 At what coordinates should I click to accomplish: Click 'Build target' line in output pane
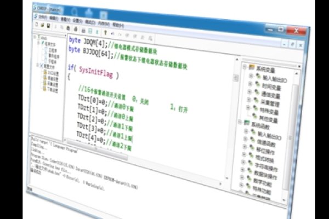click(54, 145)
